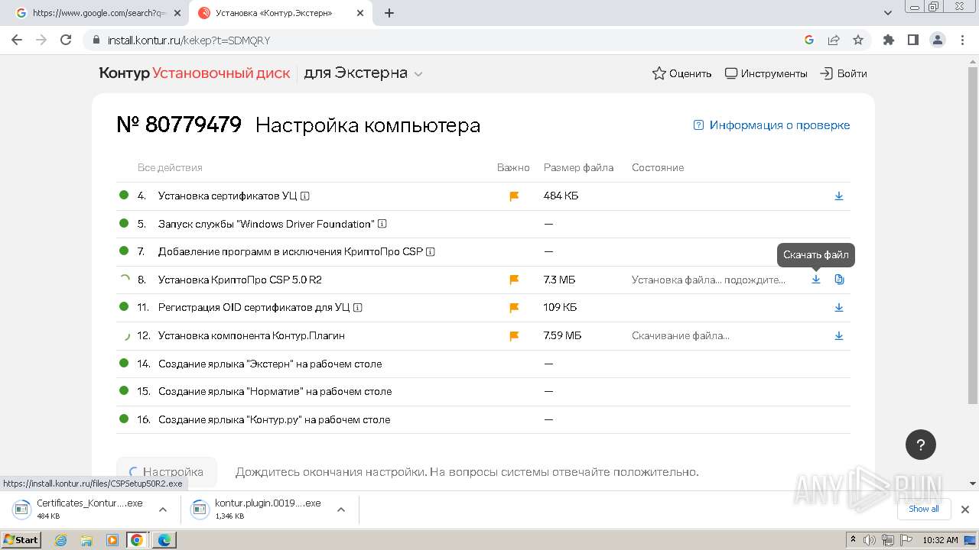This screenshot has height=550, width=979.
Task: Open the media player taskbar icon
Action: 112,540
